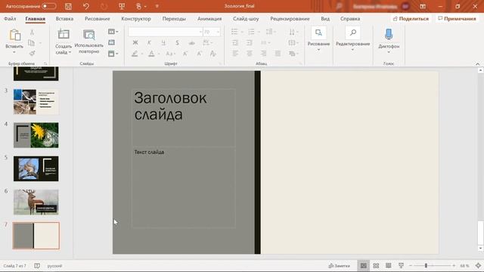Image resolution: width=484 pixels, height=272 pixels.
Task: Click the decrease font size icon
Action: click(x=200, y=54)
